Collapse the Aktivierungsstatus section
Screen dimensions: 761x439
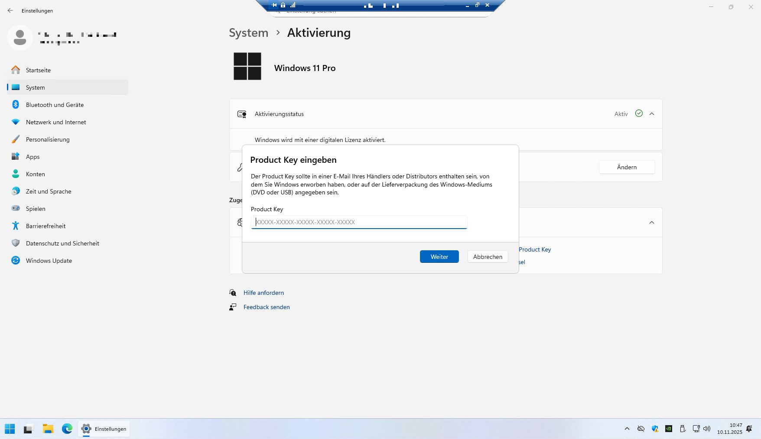tap(651, 114)
